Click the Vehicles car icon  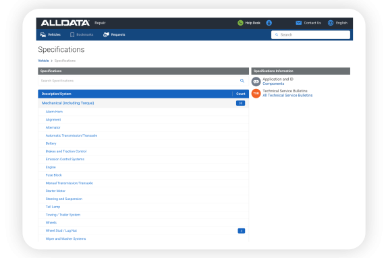(x=43, y=35)
